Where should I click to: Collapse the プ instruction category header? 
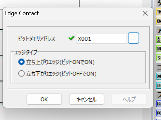(159, 95)
